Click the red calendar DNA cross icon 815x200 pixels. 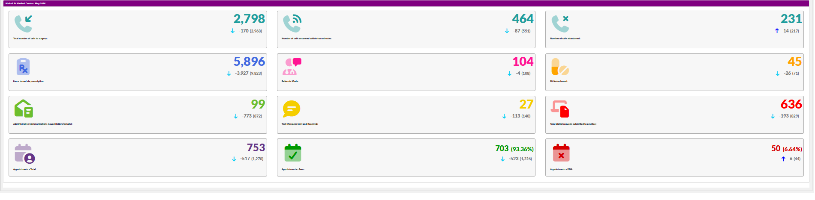[x=561, y=153]
